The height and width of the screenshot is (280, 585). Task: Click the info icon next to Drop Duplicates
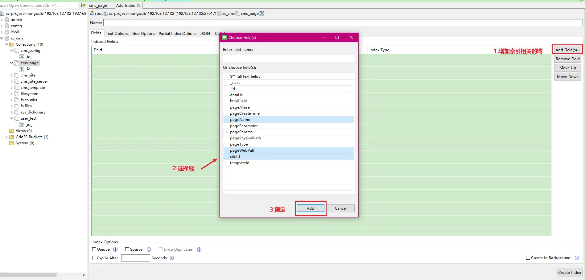[199, 249]
